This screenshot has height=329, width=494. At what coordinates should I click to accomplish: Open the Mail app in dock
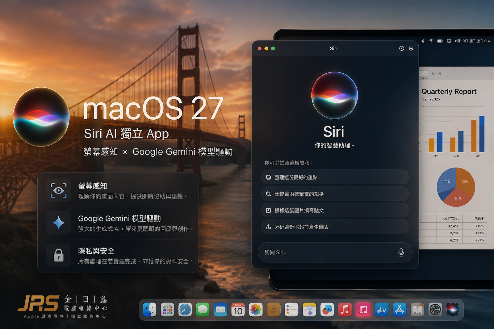click(220, 310)
